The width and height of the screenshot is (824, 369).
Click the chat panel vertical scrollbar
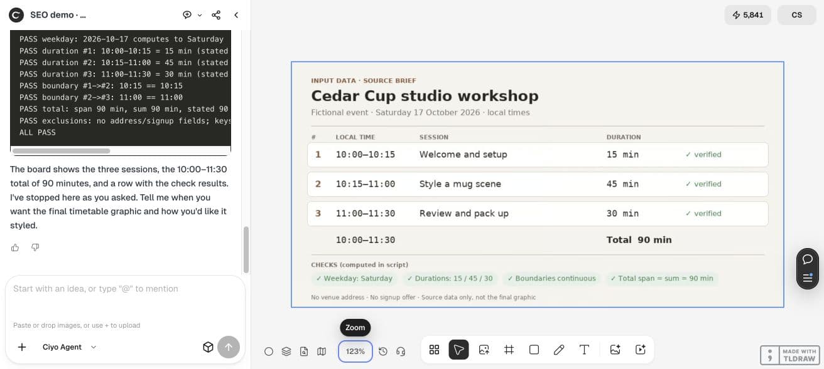[x=246, y=249]
